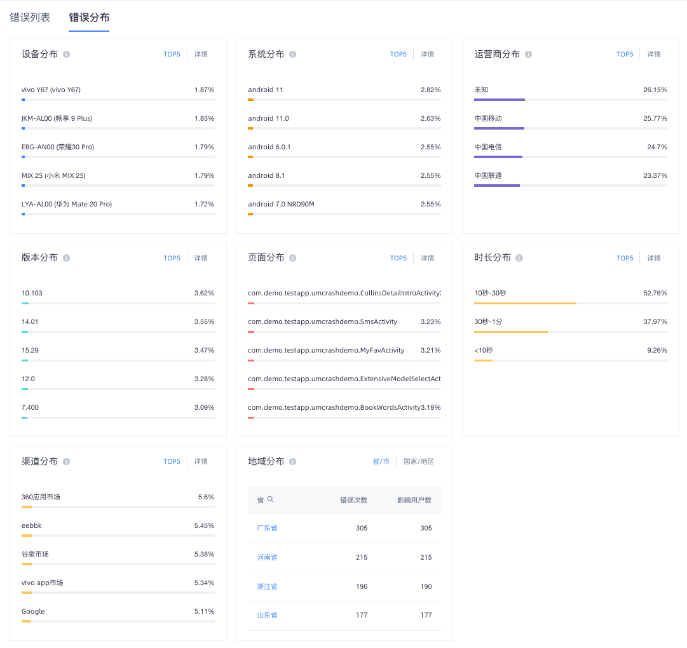Image resolution: width=687 pixels, height=648 pixels.
Task: Select TOP5 view in 设备分布 card
Action: pos(172,54)
